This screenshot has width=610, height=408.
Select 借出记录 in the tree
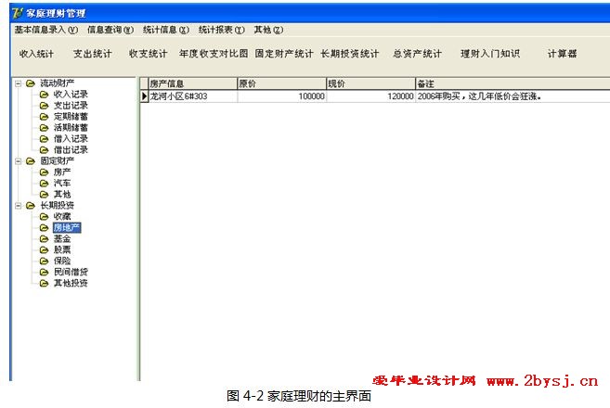click(71, 150)
